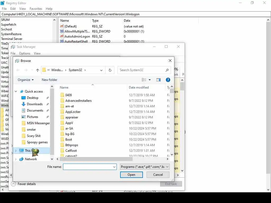Expand the This PC tree node
271x203 pixels.
16,150
